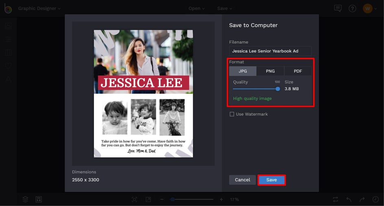Select the JPG format tab

[x=243, y=71]
